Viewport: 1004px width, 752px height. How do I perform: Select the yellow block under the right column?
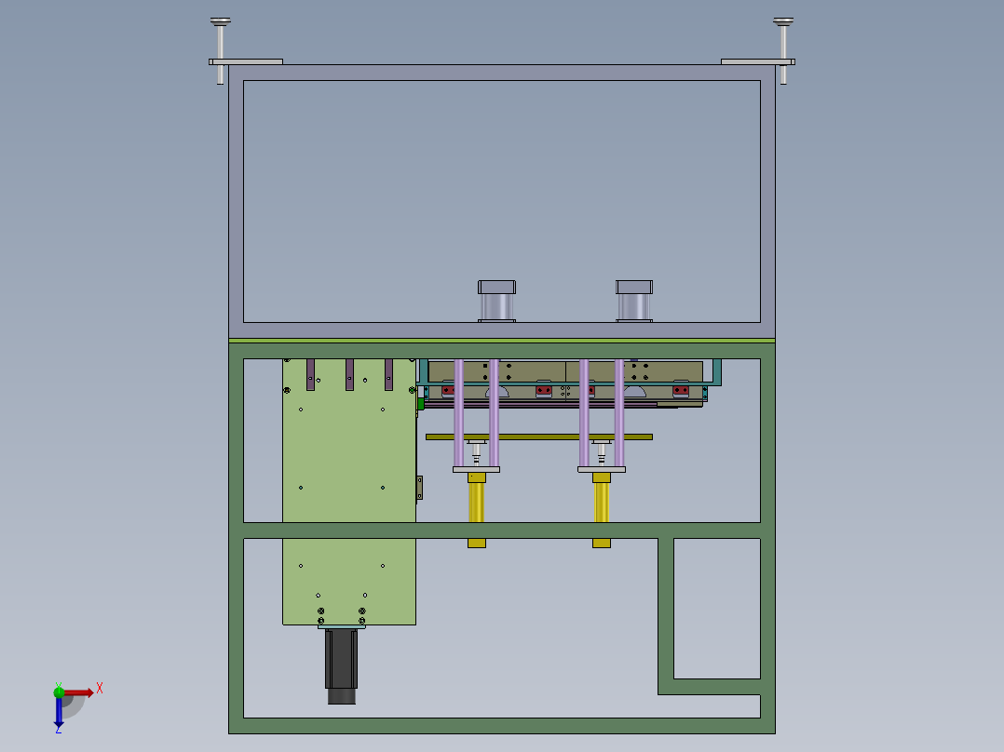602,544
